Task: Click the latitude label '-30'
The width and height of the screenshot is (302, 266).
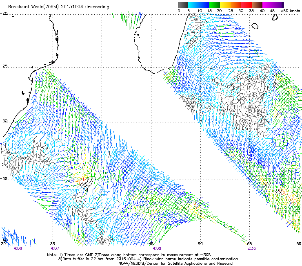Action: pos(4,121)
